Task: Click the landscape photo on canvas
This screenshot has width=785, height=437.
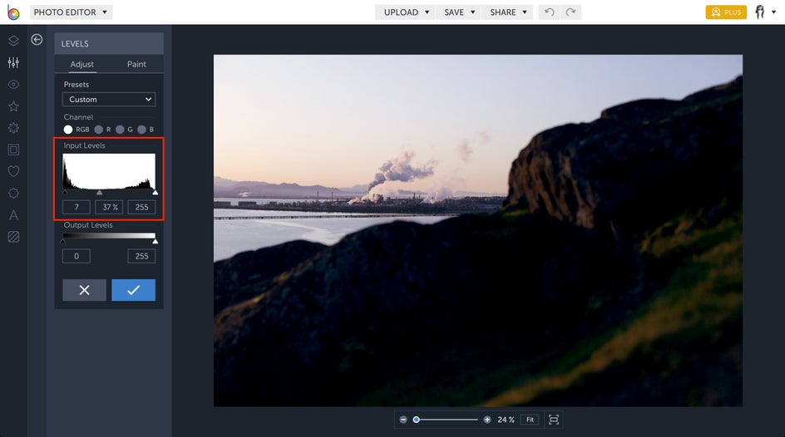Action: click(x=478, y=230)
